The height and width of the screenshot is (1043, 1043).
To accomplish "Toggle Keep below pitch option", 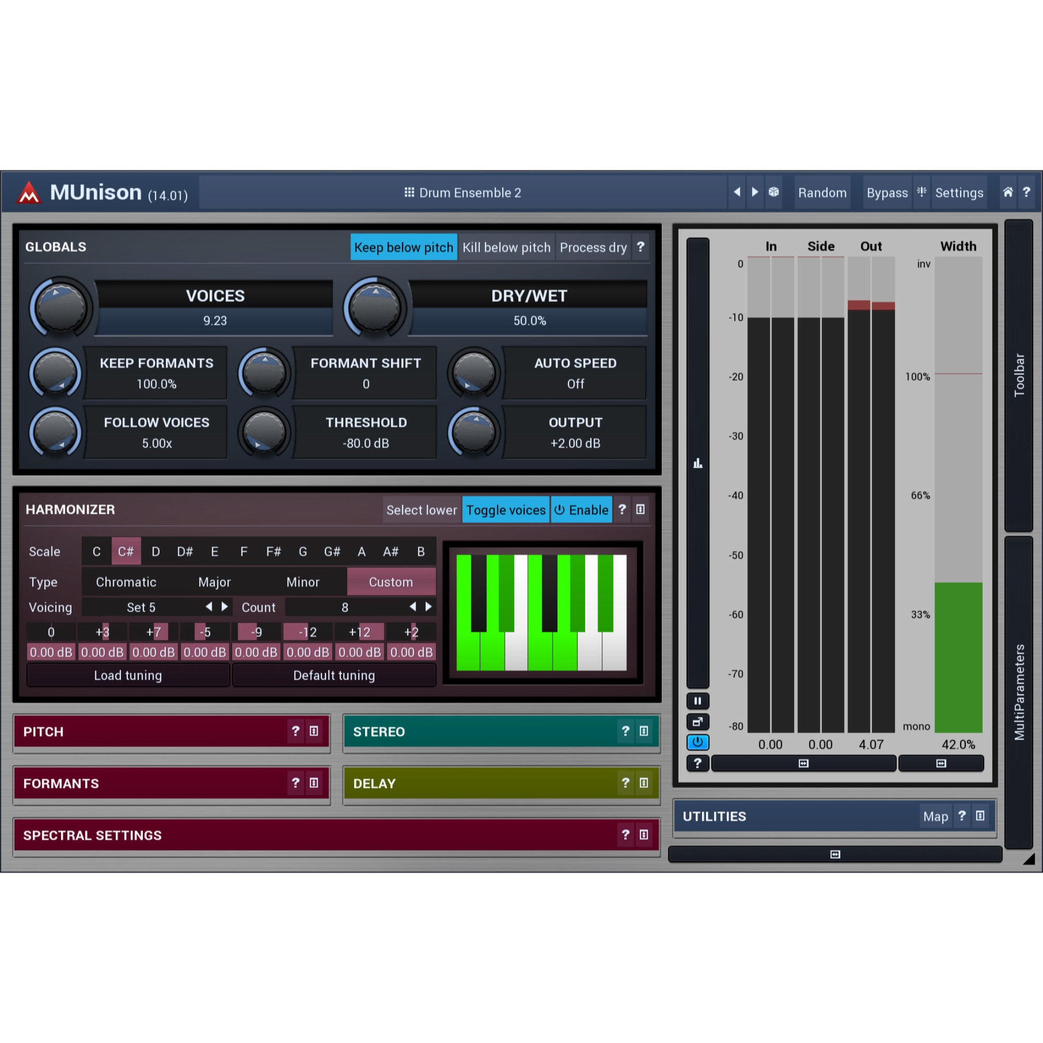I will pyautogui.click(x=403, y=247).
